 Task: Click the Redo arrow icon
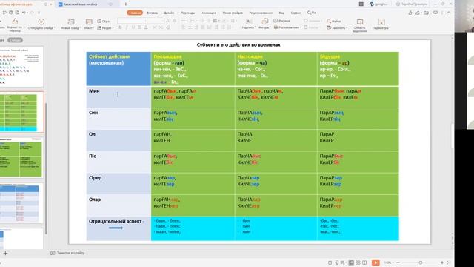click(x=32, y=13)
